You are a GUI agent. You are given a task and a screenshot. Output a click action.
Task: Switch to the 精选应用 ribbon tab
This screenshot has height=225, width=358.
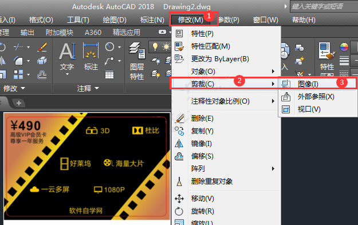126,33
